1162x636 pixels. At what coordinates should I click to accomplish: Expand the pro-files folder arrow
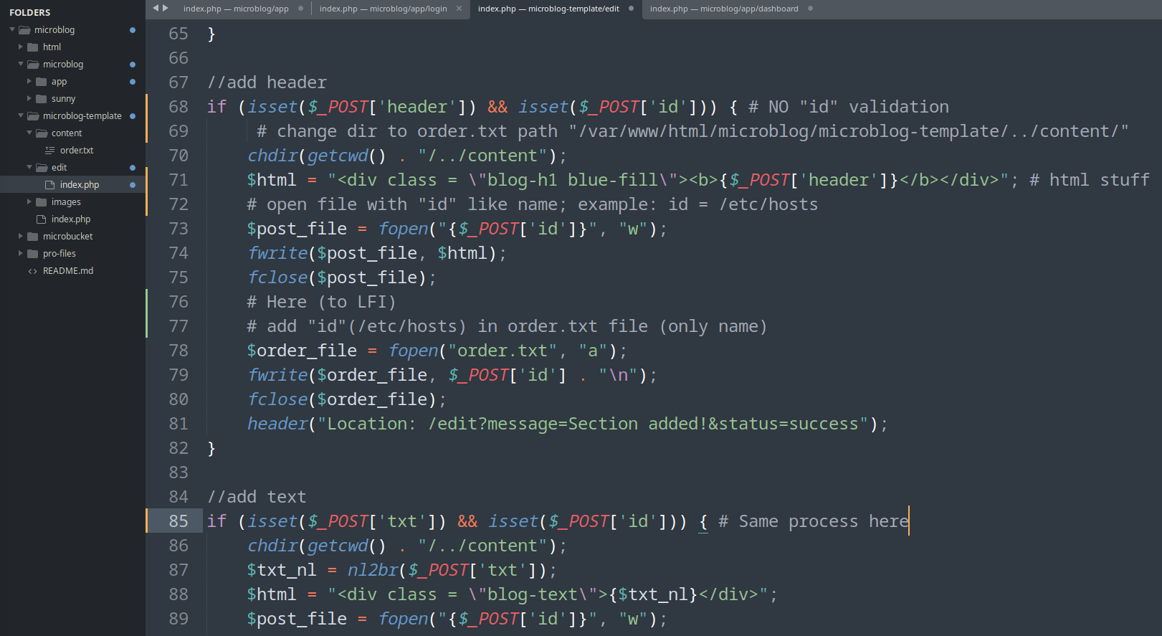pos(21,254)
